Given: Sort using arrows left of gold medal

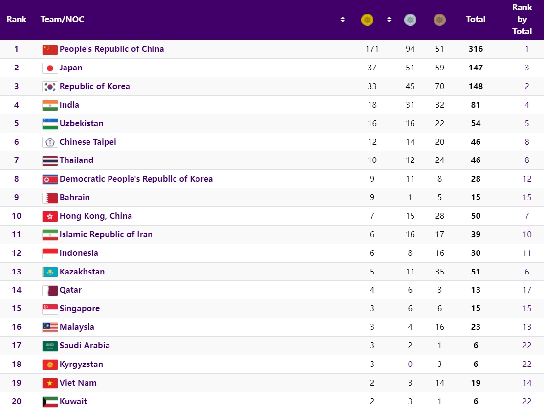Looking at the screenshot, I should click(x=343, y=20).
